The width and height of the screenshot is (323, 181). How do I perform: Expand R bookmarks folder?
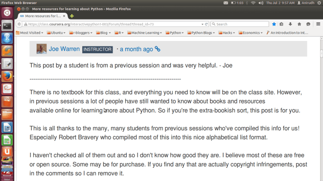(x=119, y=33)
